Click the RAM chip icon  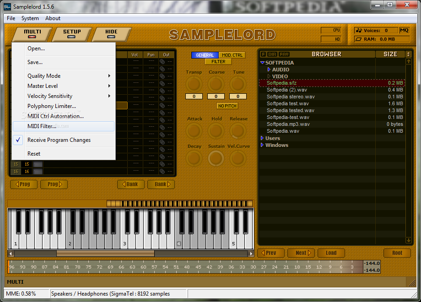click(358, 39)
